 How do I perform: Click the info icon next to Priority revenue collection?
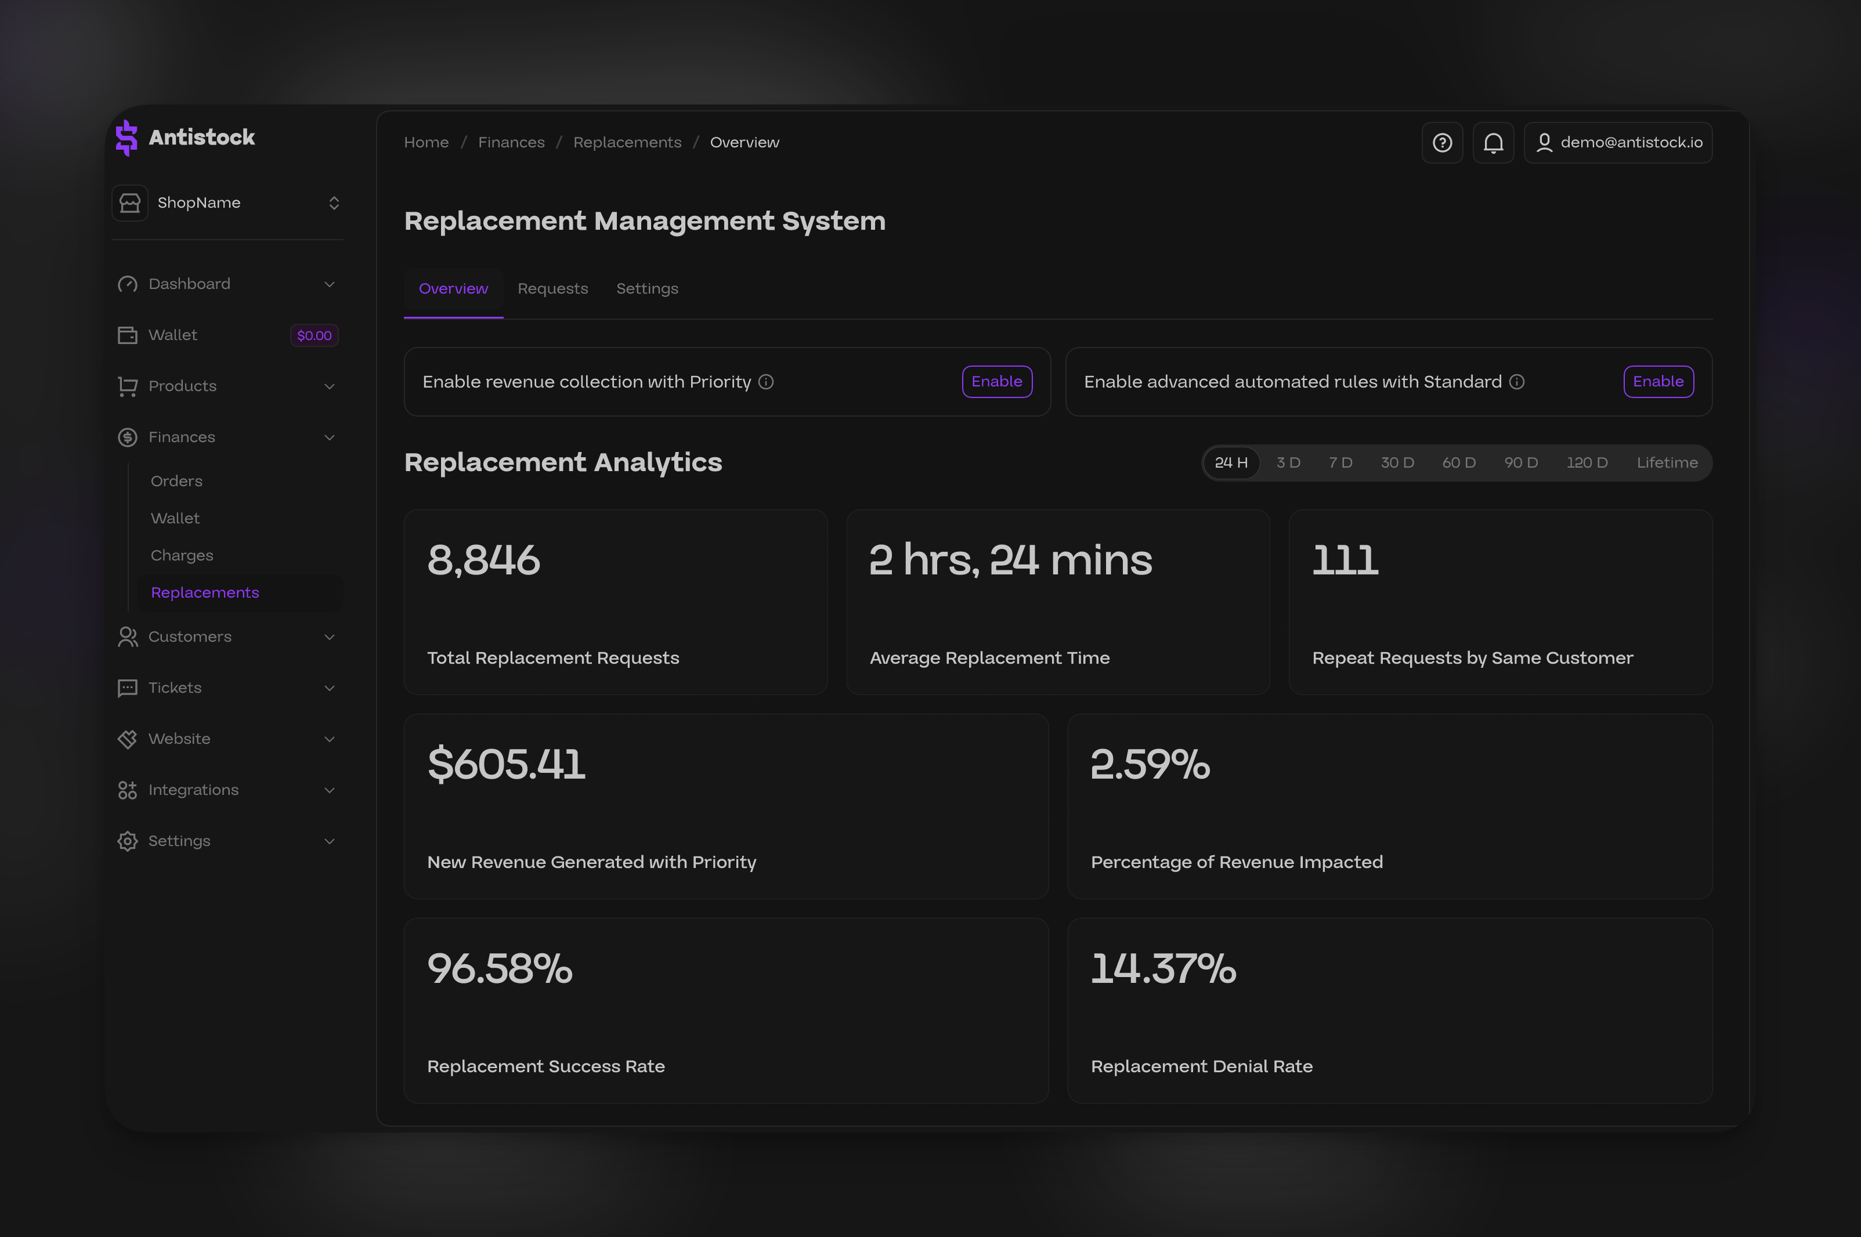point(767,382)
